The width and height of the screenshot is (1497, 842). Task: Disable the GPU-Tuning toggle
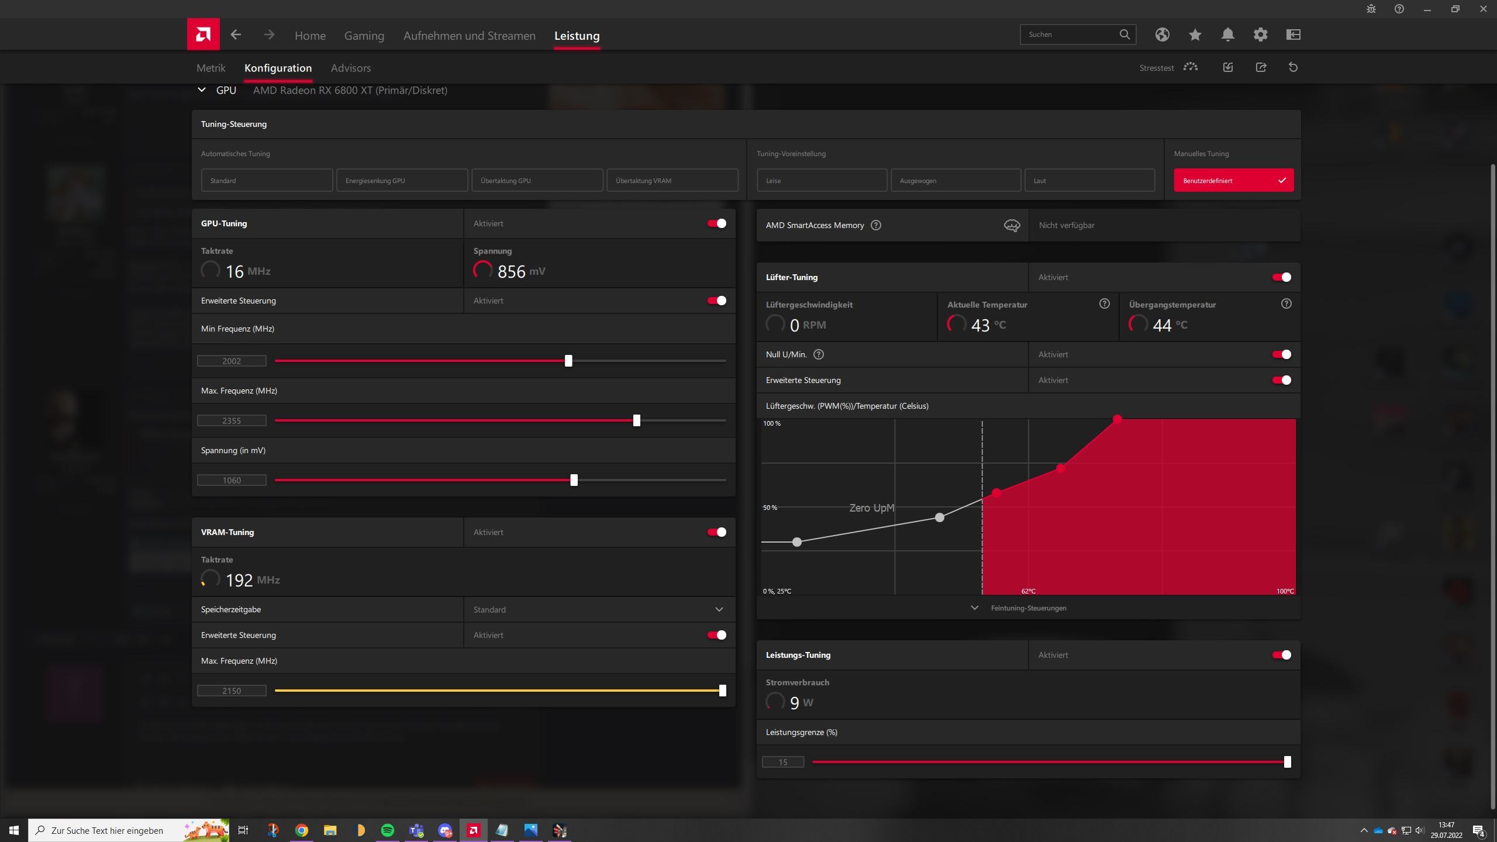[x=717, y=223]
